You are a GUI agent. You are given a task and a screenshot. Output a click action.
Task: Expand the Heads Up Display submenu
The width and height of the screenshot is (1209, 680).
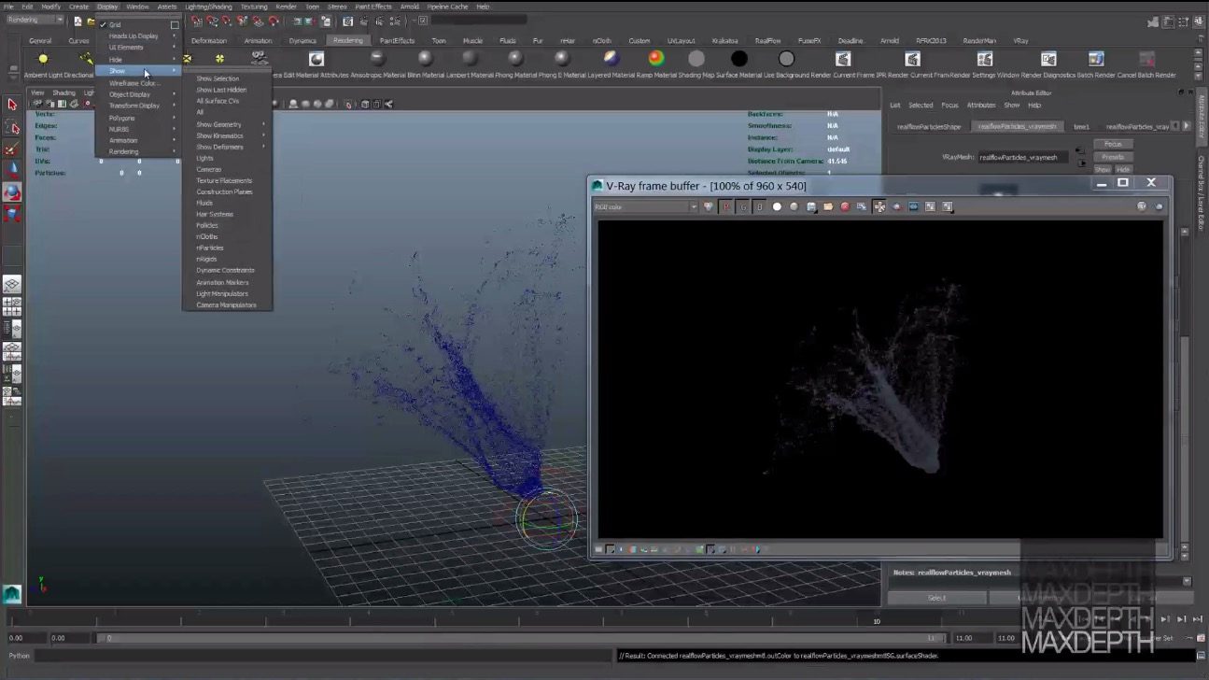click(137, 35)
